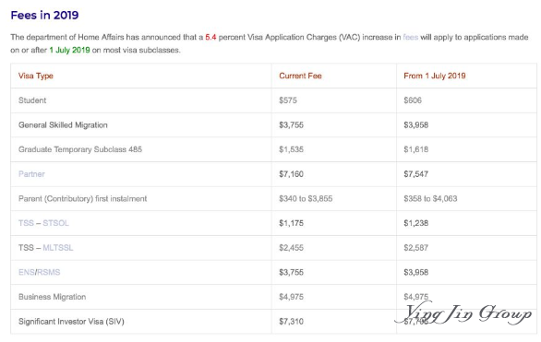Screen dimensions: 541x342
Task: Select the 'Fees in 2019' heading
Action: [44, 15]
